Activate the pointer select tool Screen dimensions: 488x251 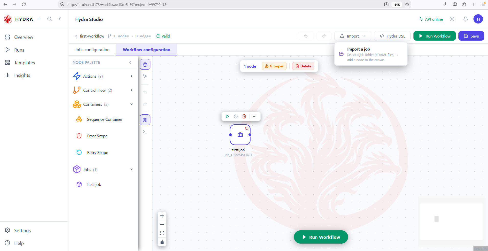pyautogui.click(x=145, y=76)
